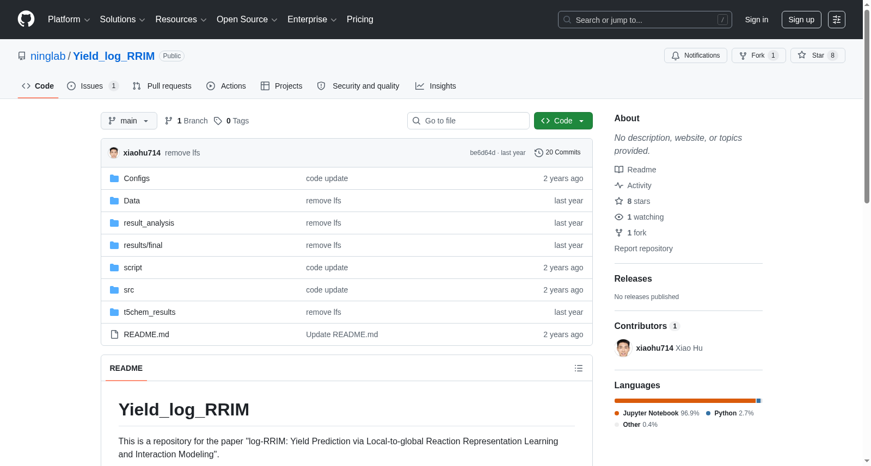Click the t5chem_results folder icon
The height and width of the screenshot is (466, 871).
pos(114,312)
